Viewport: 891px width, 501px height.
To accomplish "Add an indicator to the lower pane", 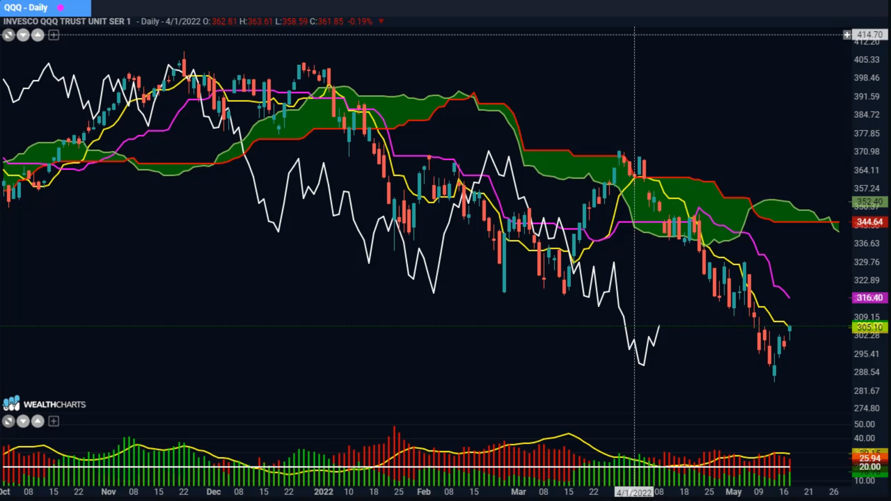I will point(54,421).
